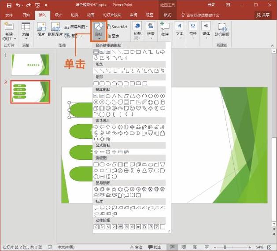
Task: Select the quad arrow in Block Arrows
Action: click(x=132, y=127)
